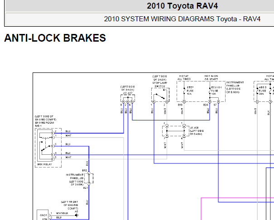This screenshot has width=274, height=220.
Task: Click the 'J/C A37' junction connector label
Action: point(128,93)
